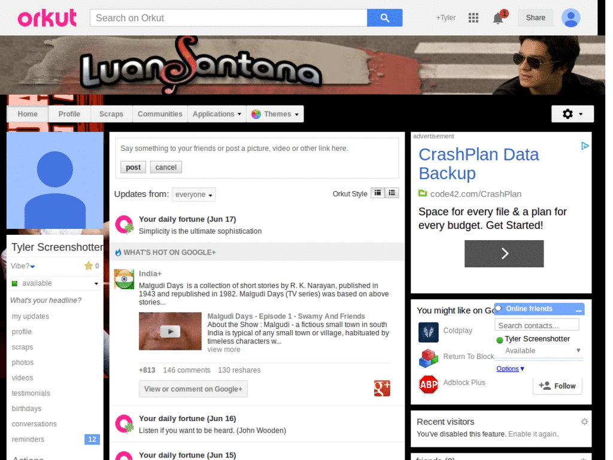Click the Themes color wheel icon
The width and height of the screenshot is (613, 460).
point(256,114)
